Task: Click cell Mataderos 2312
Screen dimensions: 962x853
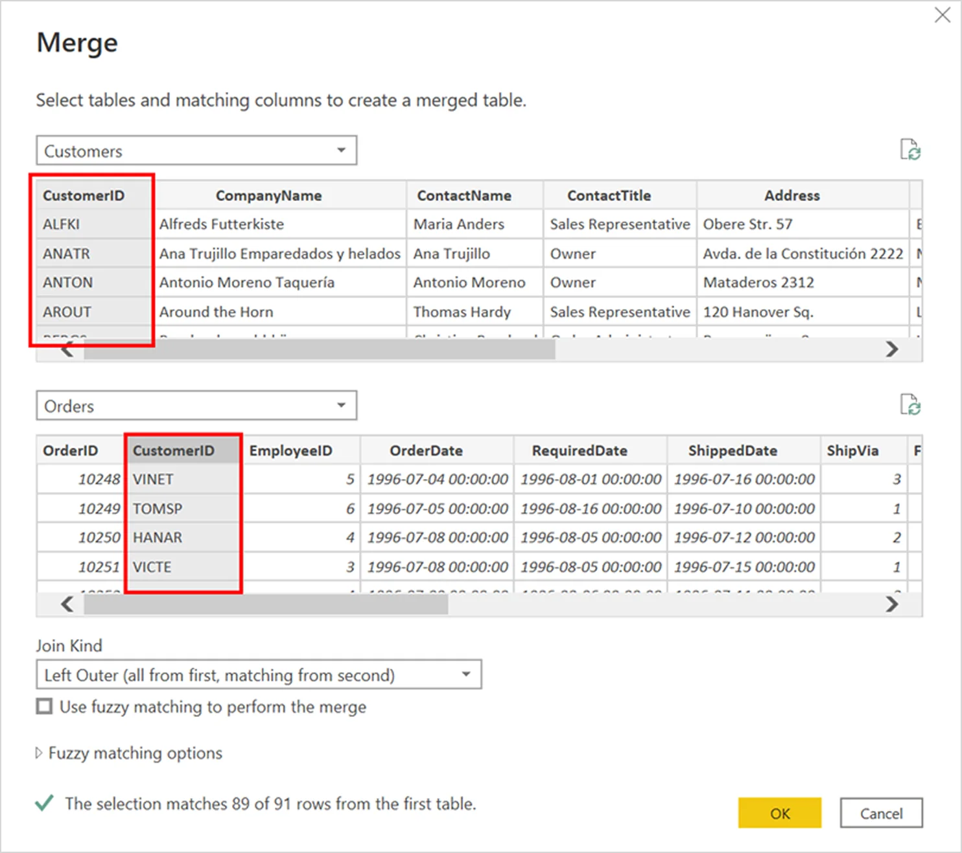Action: 803,283
